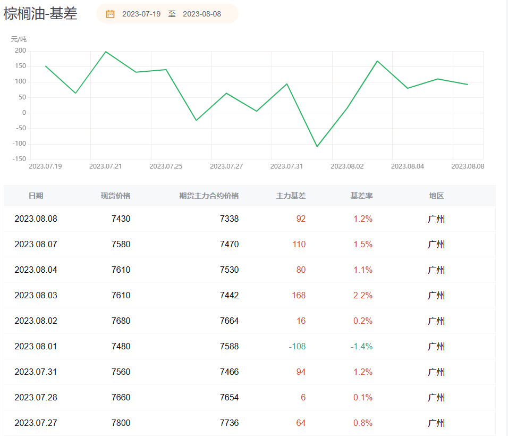The width and height of the screenshot is (508, 436).
Task: Click the chart line peak near 2023.07.21
Action: [106, 52]
